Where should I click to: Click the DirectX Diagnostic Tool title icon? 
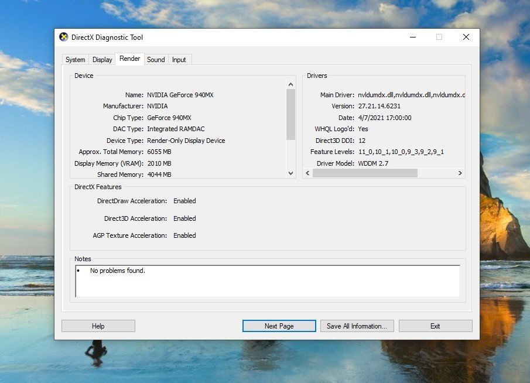pyautogui.click(x=64, y=37)
